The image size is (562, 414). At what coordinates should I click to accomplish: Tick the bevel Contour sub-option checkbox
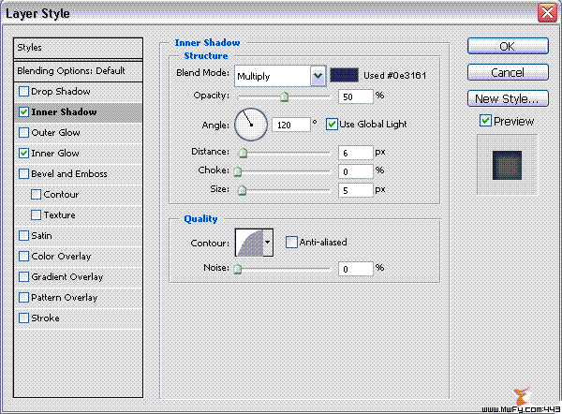[x=36, y=194]
